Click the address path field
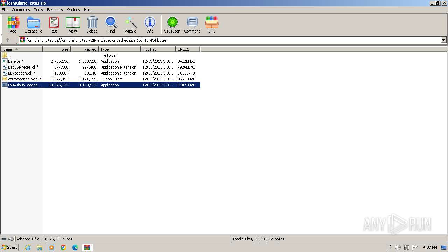This screenshot has height=252, width=448. click(x=232, y=40)
